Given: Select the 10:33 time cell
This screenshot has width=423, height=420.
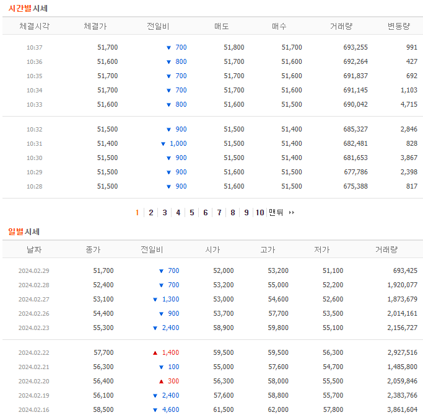Looking at the screenshot, I should click(x=35, y=105).
